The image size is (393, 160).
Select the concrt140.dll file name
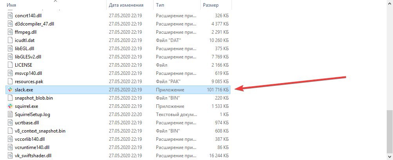click(x=28, y=16)
